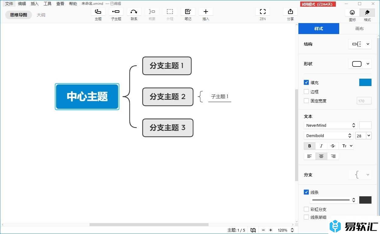
Task: Switch to 思维导图 mind map view
Action: 19,15
